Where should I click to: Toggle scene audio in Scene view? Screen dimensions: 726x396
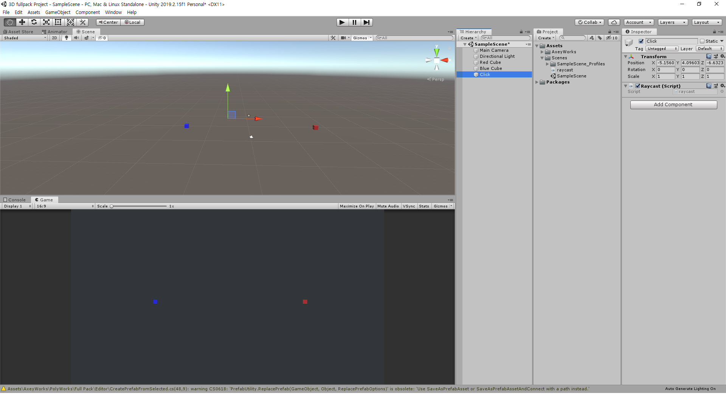(x=76, y=38)
